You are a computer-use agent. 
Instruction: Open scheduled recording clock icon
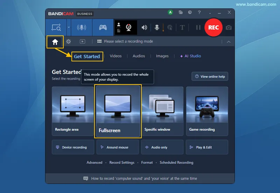pos(190,12)
